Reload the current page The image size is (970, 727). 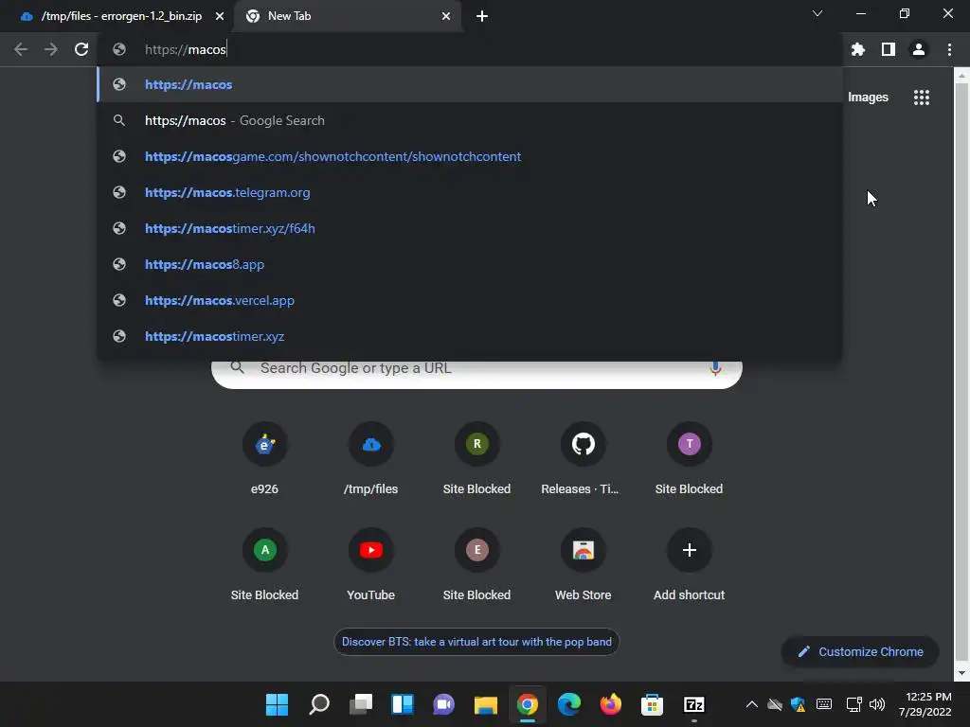pos(81,49)
